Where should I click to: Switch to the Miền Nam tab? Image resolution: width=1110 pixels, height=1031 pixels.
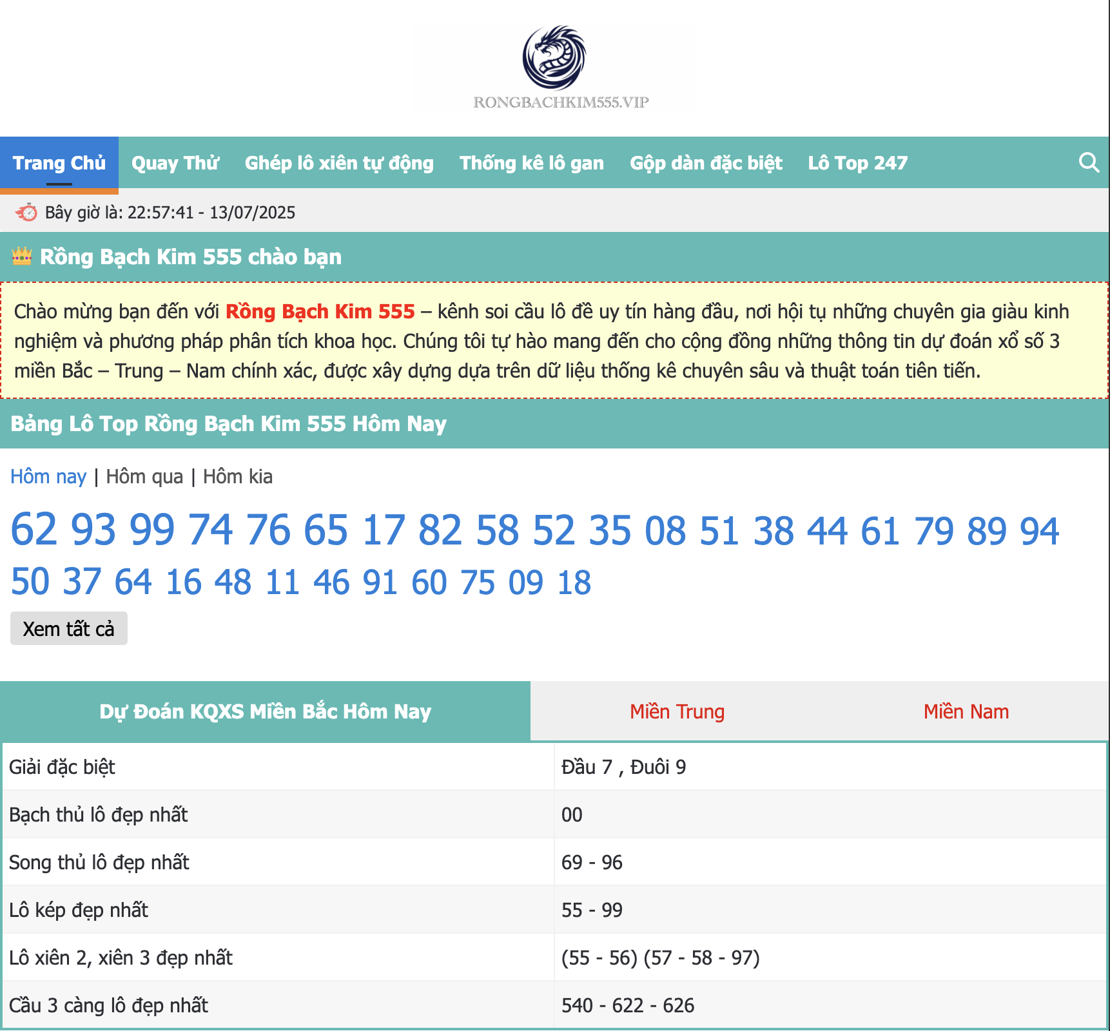[x=966, y=711]
